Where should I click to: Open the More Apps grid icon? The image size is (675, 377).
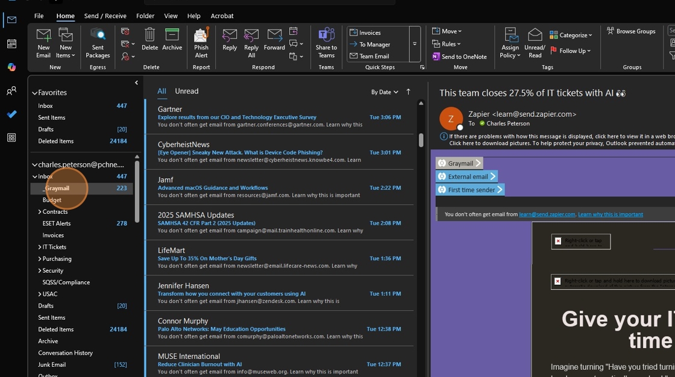11,138
